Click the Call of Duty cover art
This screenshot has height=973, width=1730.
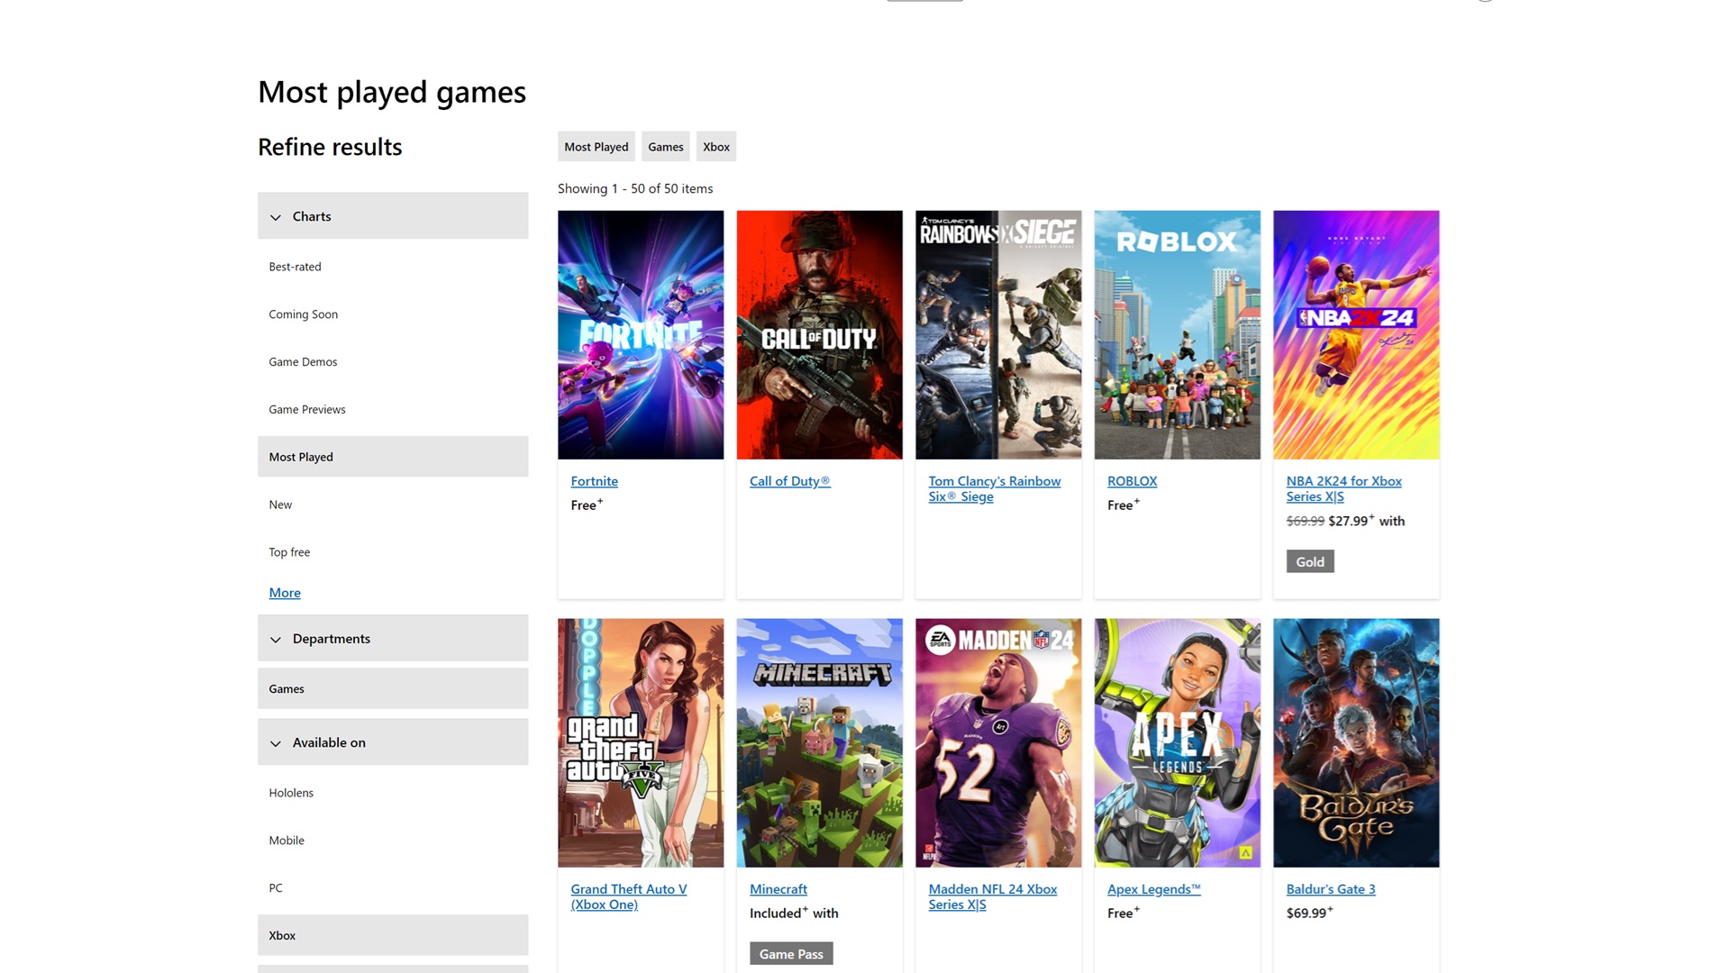click(x=818, y=334)
